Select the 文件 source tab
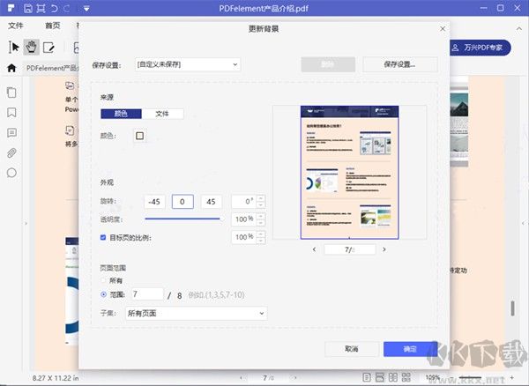 pos(162,114)
